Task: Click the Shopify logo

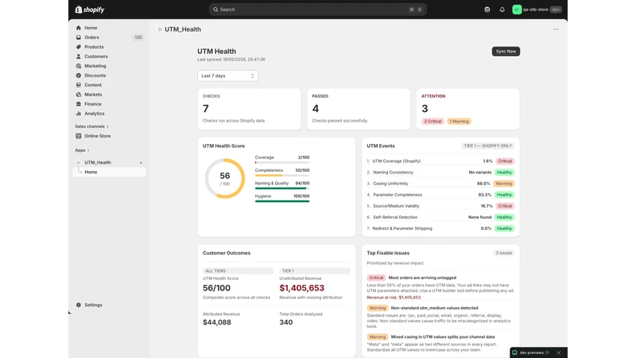Action: pos(90,10)
